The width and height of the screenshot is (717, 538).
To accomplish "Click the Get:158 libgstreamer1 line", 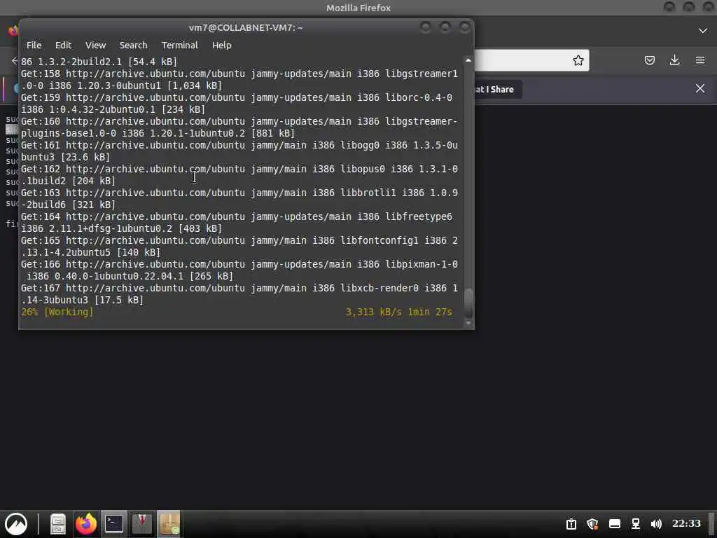I will tap(239, 80).
